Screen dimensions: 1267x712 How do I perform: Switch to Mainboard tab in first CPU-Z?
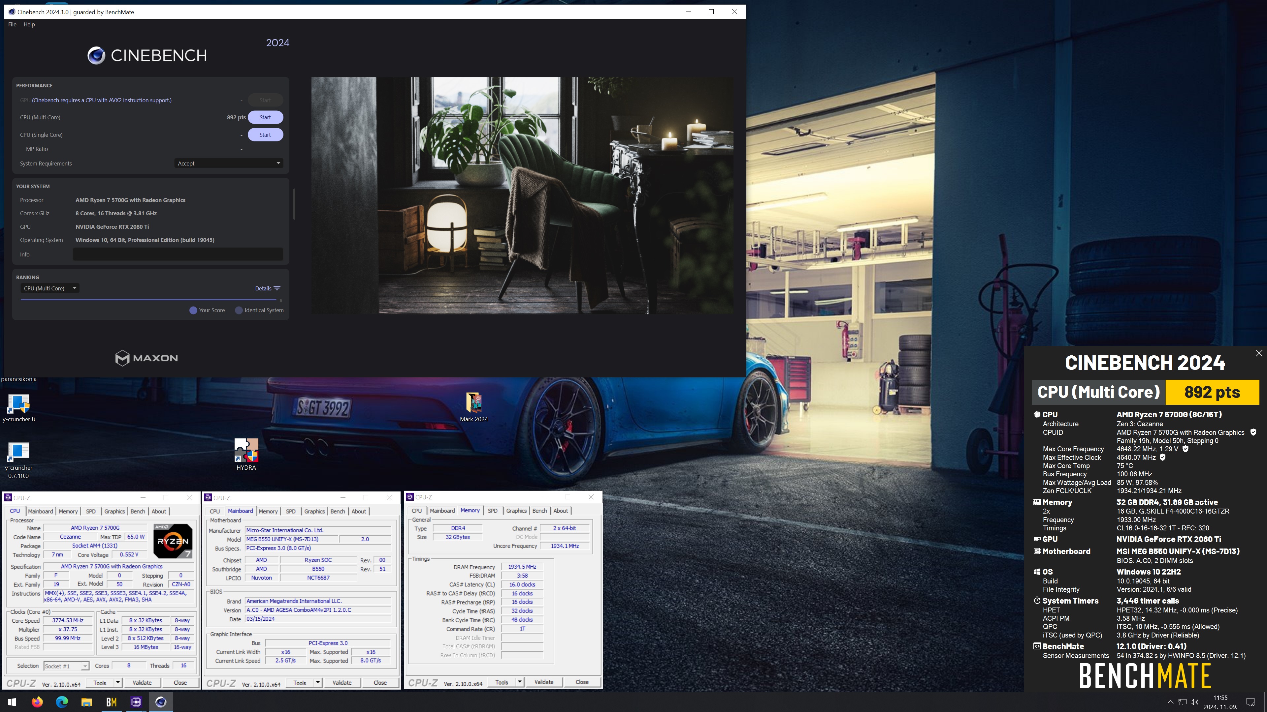(40, 511)
